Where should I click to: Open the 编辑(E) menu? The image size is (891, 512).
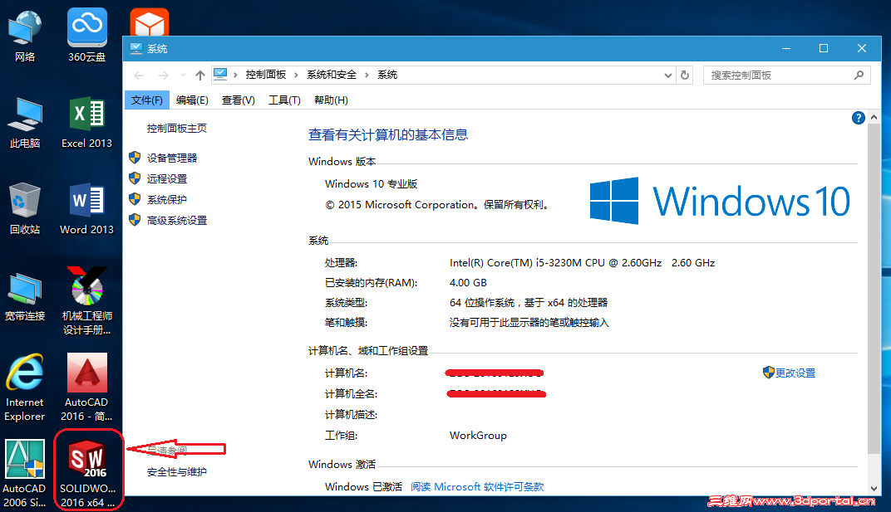click(192, 100)
